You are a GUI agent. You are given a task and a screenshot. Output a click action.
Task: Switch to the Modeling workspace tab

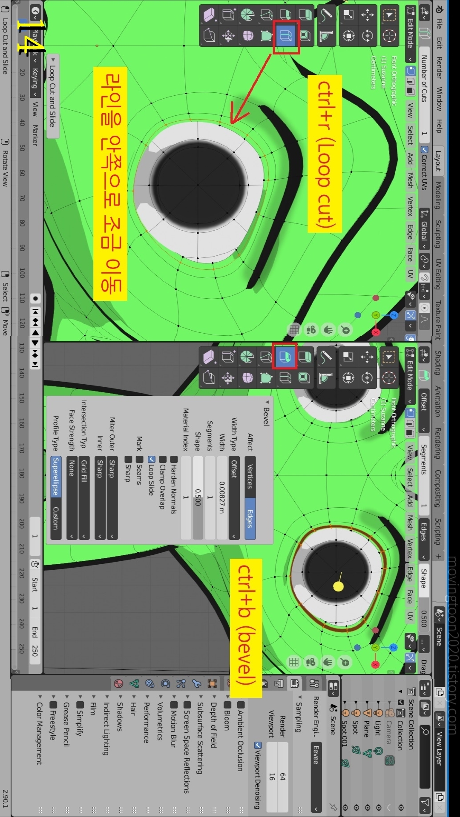coord(439,195)
